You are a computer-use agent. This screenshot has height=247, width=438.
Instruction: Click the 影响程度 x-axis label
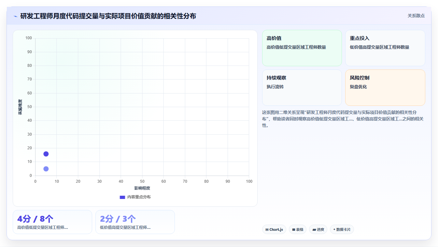(142, 188)
